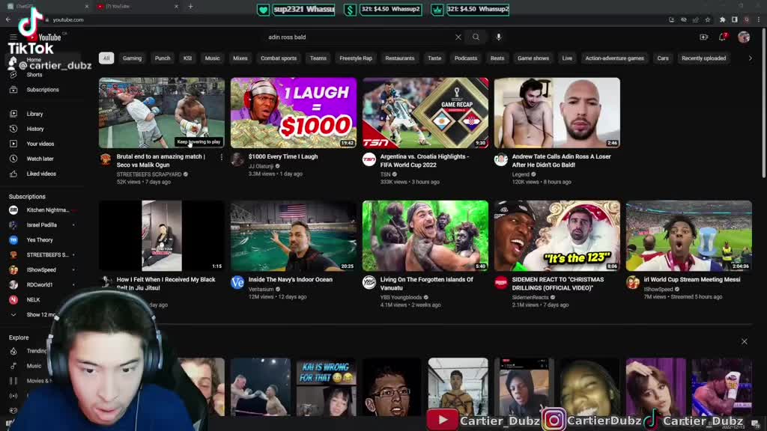Viewport: 767px width, 431px height.
Task: Open the TSN channel avatar
Action: coord(369,159)
